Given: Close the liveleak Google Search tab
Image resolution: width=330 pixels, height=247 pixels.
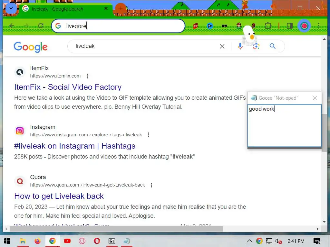Looking at the screenshot, I should click(x=106, y=9).
